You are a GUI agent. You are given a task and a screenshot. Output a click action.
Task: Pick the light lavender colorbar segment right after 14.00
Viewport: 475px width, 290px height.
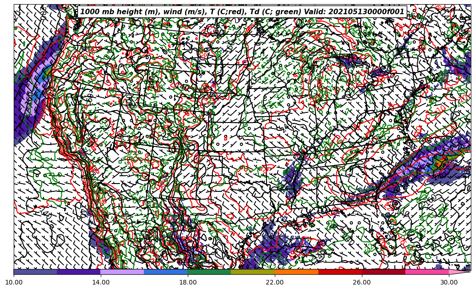click(122, 272)
